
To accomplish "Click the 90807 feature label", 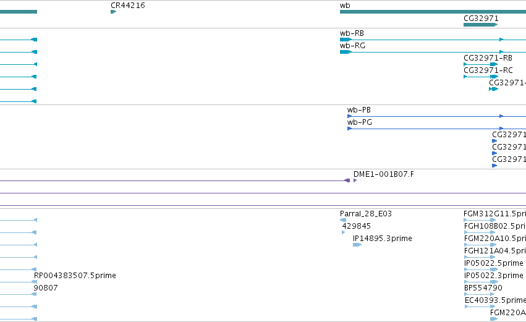I will pyautogui.click(x=46, y=288).
